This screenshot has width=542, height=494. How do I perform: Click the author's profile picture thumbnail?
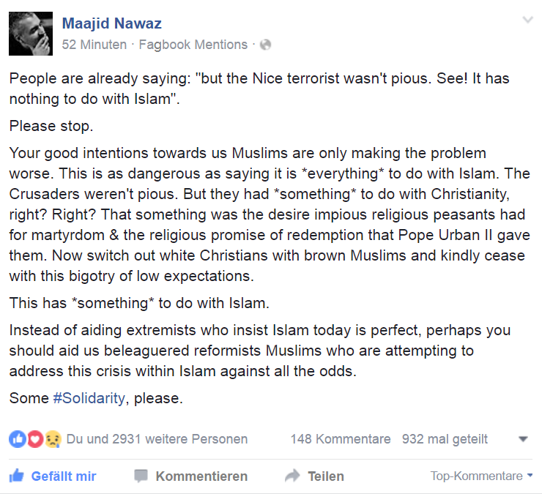click(x=31, y=34)
